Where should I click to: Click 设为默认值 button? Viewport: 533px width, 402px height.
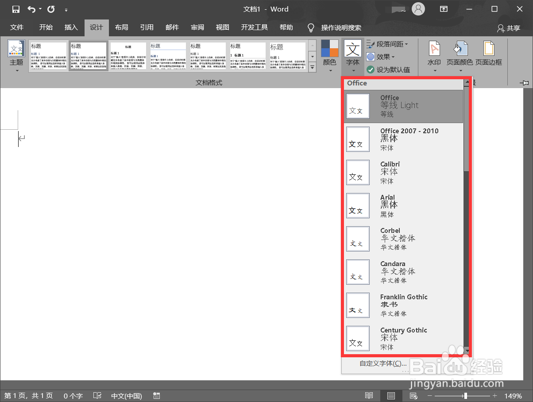click(388, 70)
